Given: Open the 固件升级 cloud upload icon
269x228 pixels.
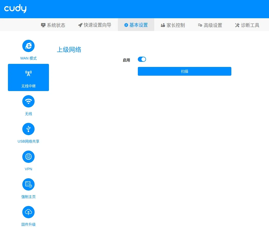Looking at the screenshot, I should (x=28, y=212).
